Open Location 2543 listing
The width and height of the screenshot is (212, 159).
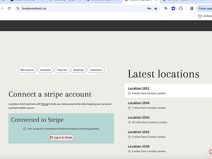point(168,120)
